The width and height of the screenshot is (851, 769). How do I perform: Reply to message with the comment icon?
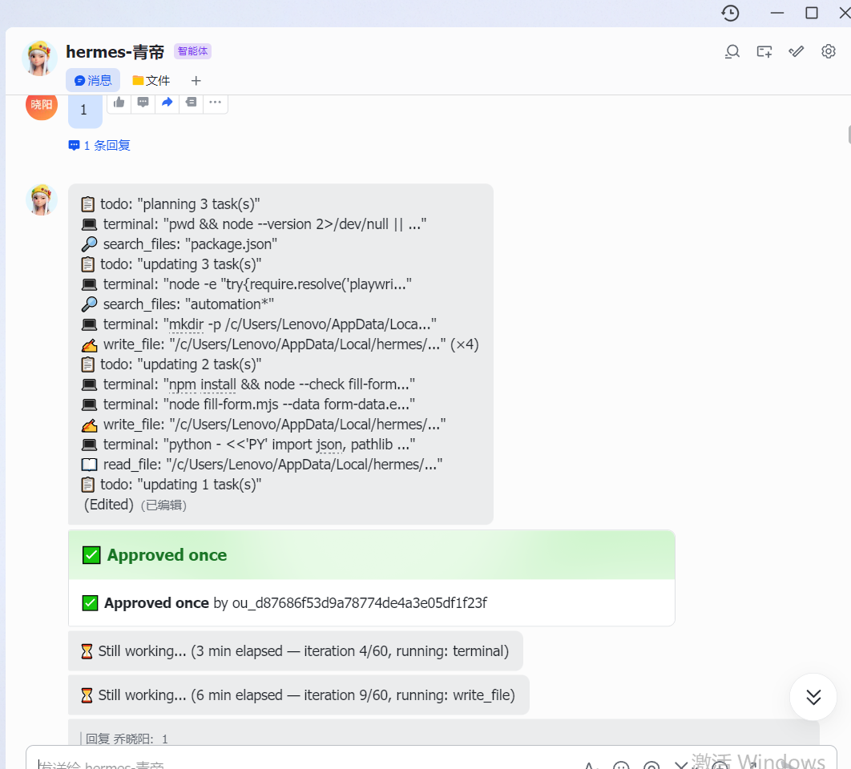[143, 102]
